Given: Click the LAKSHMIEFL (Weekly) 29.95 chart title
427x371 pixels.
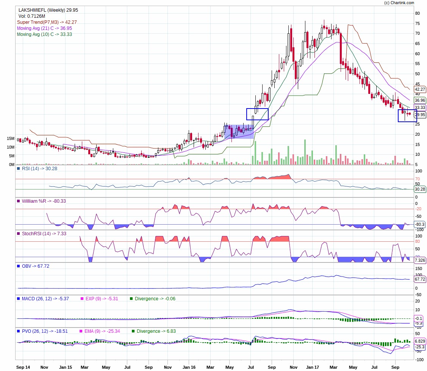Looking at the screenshot, I should tap(48, 10).
